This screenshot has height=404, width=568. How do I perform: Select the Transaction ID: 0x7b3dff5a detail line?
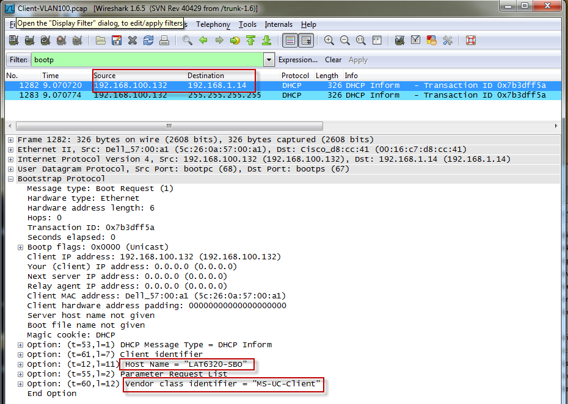coord(91,228)
